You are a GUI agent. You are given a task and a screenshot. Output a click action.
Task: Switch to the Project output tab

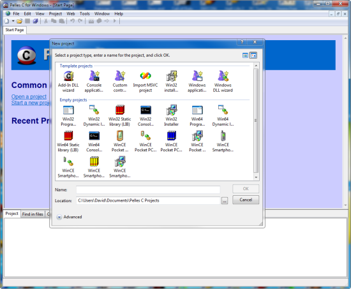click(12, 214)
